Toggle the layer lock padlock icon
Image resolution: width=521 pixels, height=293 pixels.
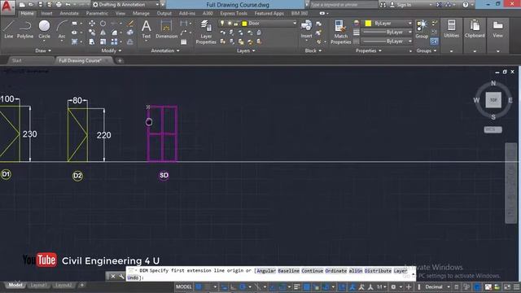tap(236, 24)
